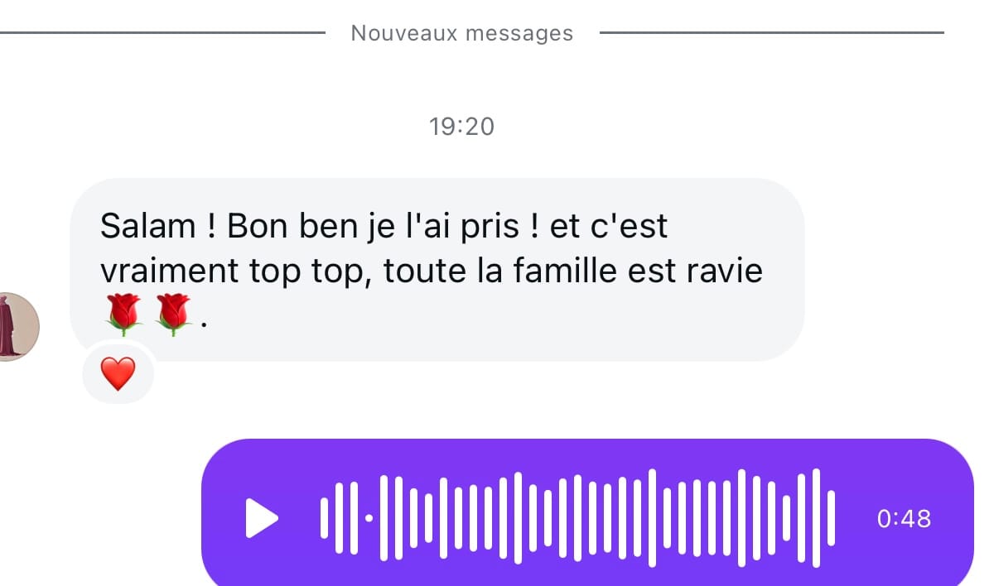Click the first rose emoji in the message
Screen dimensions: 994x586
pos(124,315)
